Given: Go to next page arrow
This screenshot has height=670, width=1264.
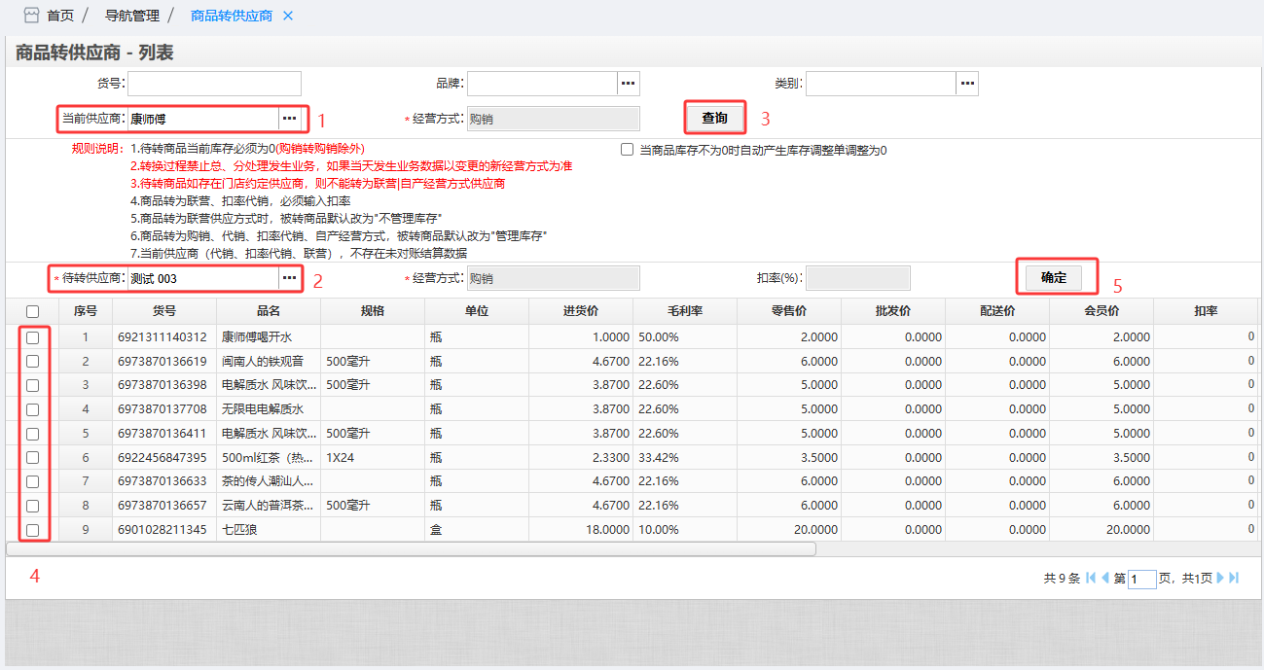Looking at the screenshot, I should [1220, 578].
